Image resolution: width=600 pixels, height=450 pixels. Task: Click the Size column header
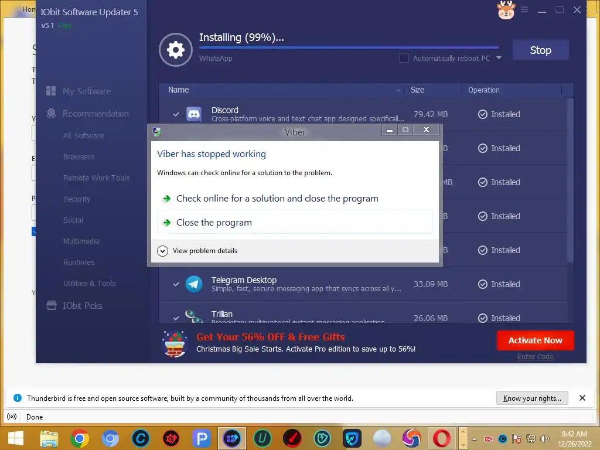433,90
